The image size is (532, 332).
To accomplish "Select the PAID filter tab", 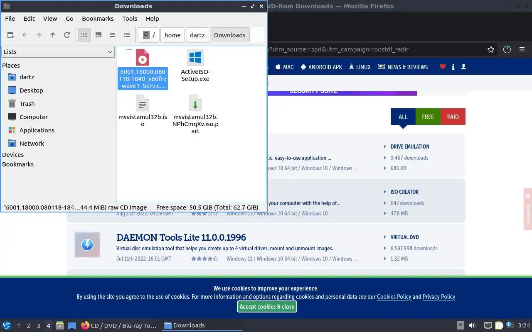I will 453,117.
